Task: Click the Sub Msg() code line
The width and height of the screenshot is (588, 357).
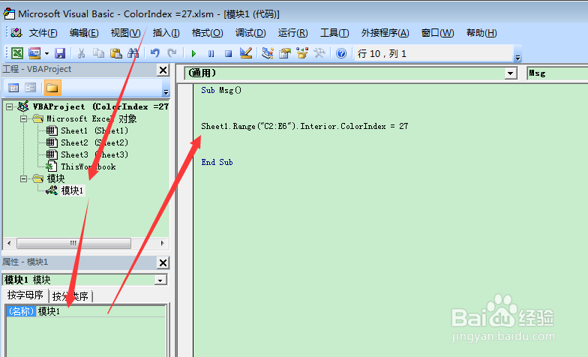Action: click(x=221, y=90)
